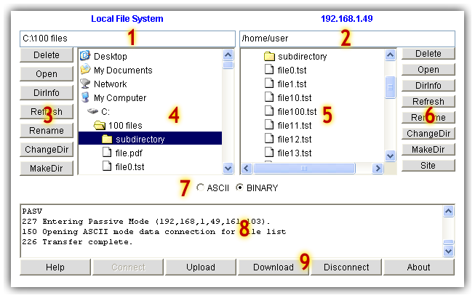Click the remote Refresh button

click(428, 101)
